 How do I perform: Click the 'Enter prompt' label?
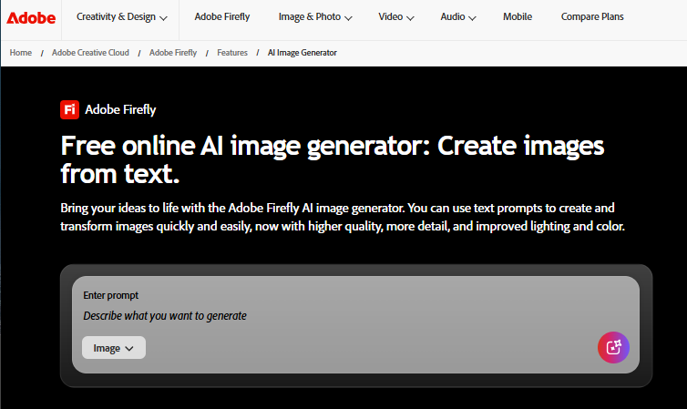pyautogui.click(x=111, y=295)
